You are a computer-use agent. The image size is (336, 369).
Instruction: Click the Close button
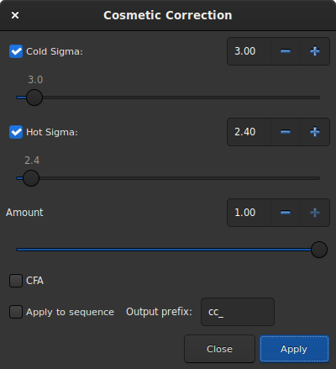[x=219, y=349]
